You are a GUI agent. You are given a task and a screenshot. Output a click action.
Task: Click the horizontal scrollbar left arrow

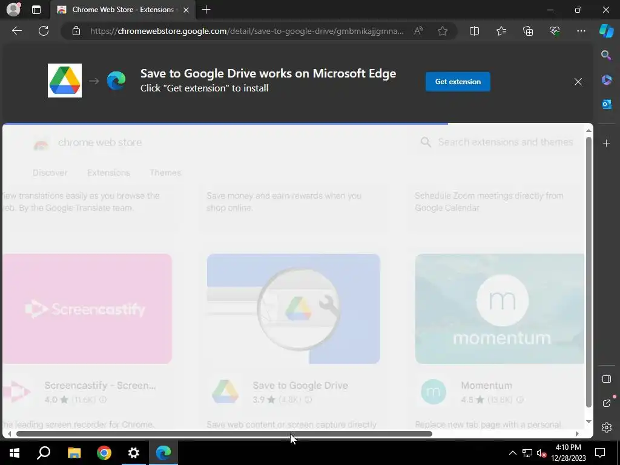(x=9, y=434)
